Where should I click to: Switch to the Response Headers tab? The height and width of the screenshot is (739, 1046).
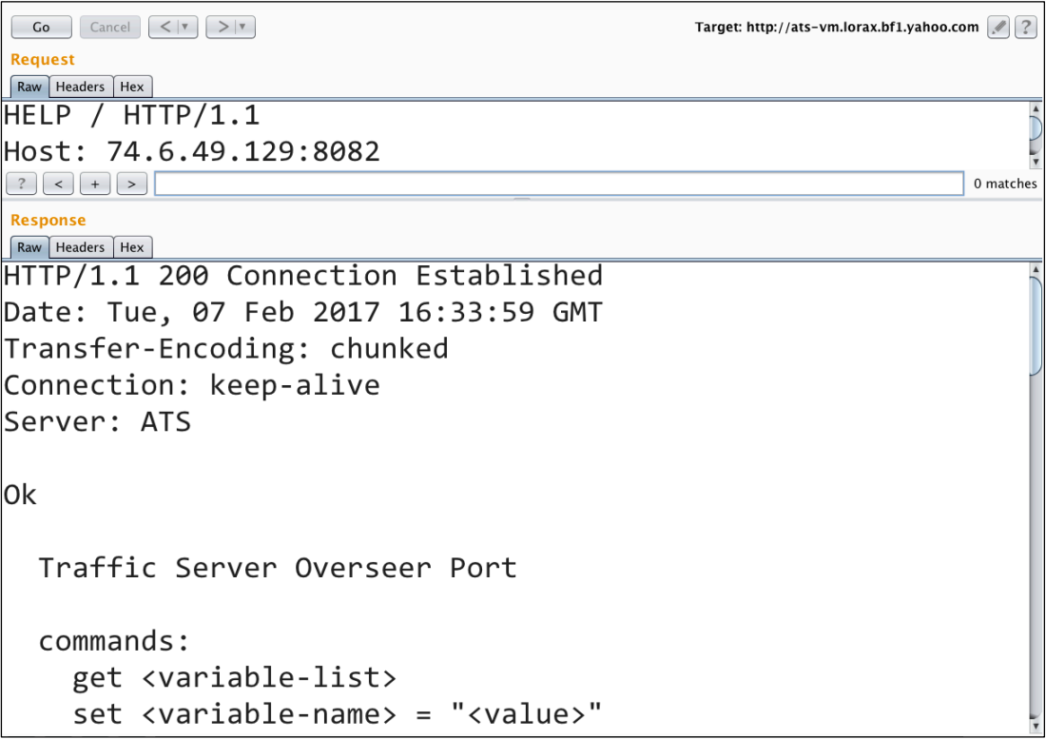click(x=80, y=247)
